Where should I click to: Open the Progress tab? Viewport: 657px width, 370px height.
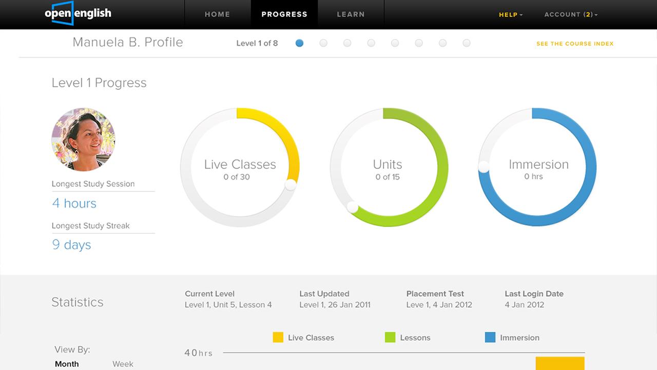[284, 14]
